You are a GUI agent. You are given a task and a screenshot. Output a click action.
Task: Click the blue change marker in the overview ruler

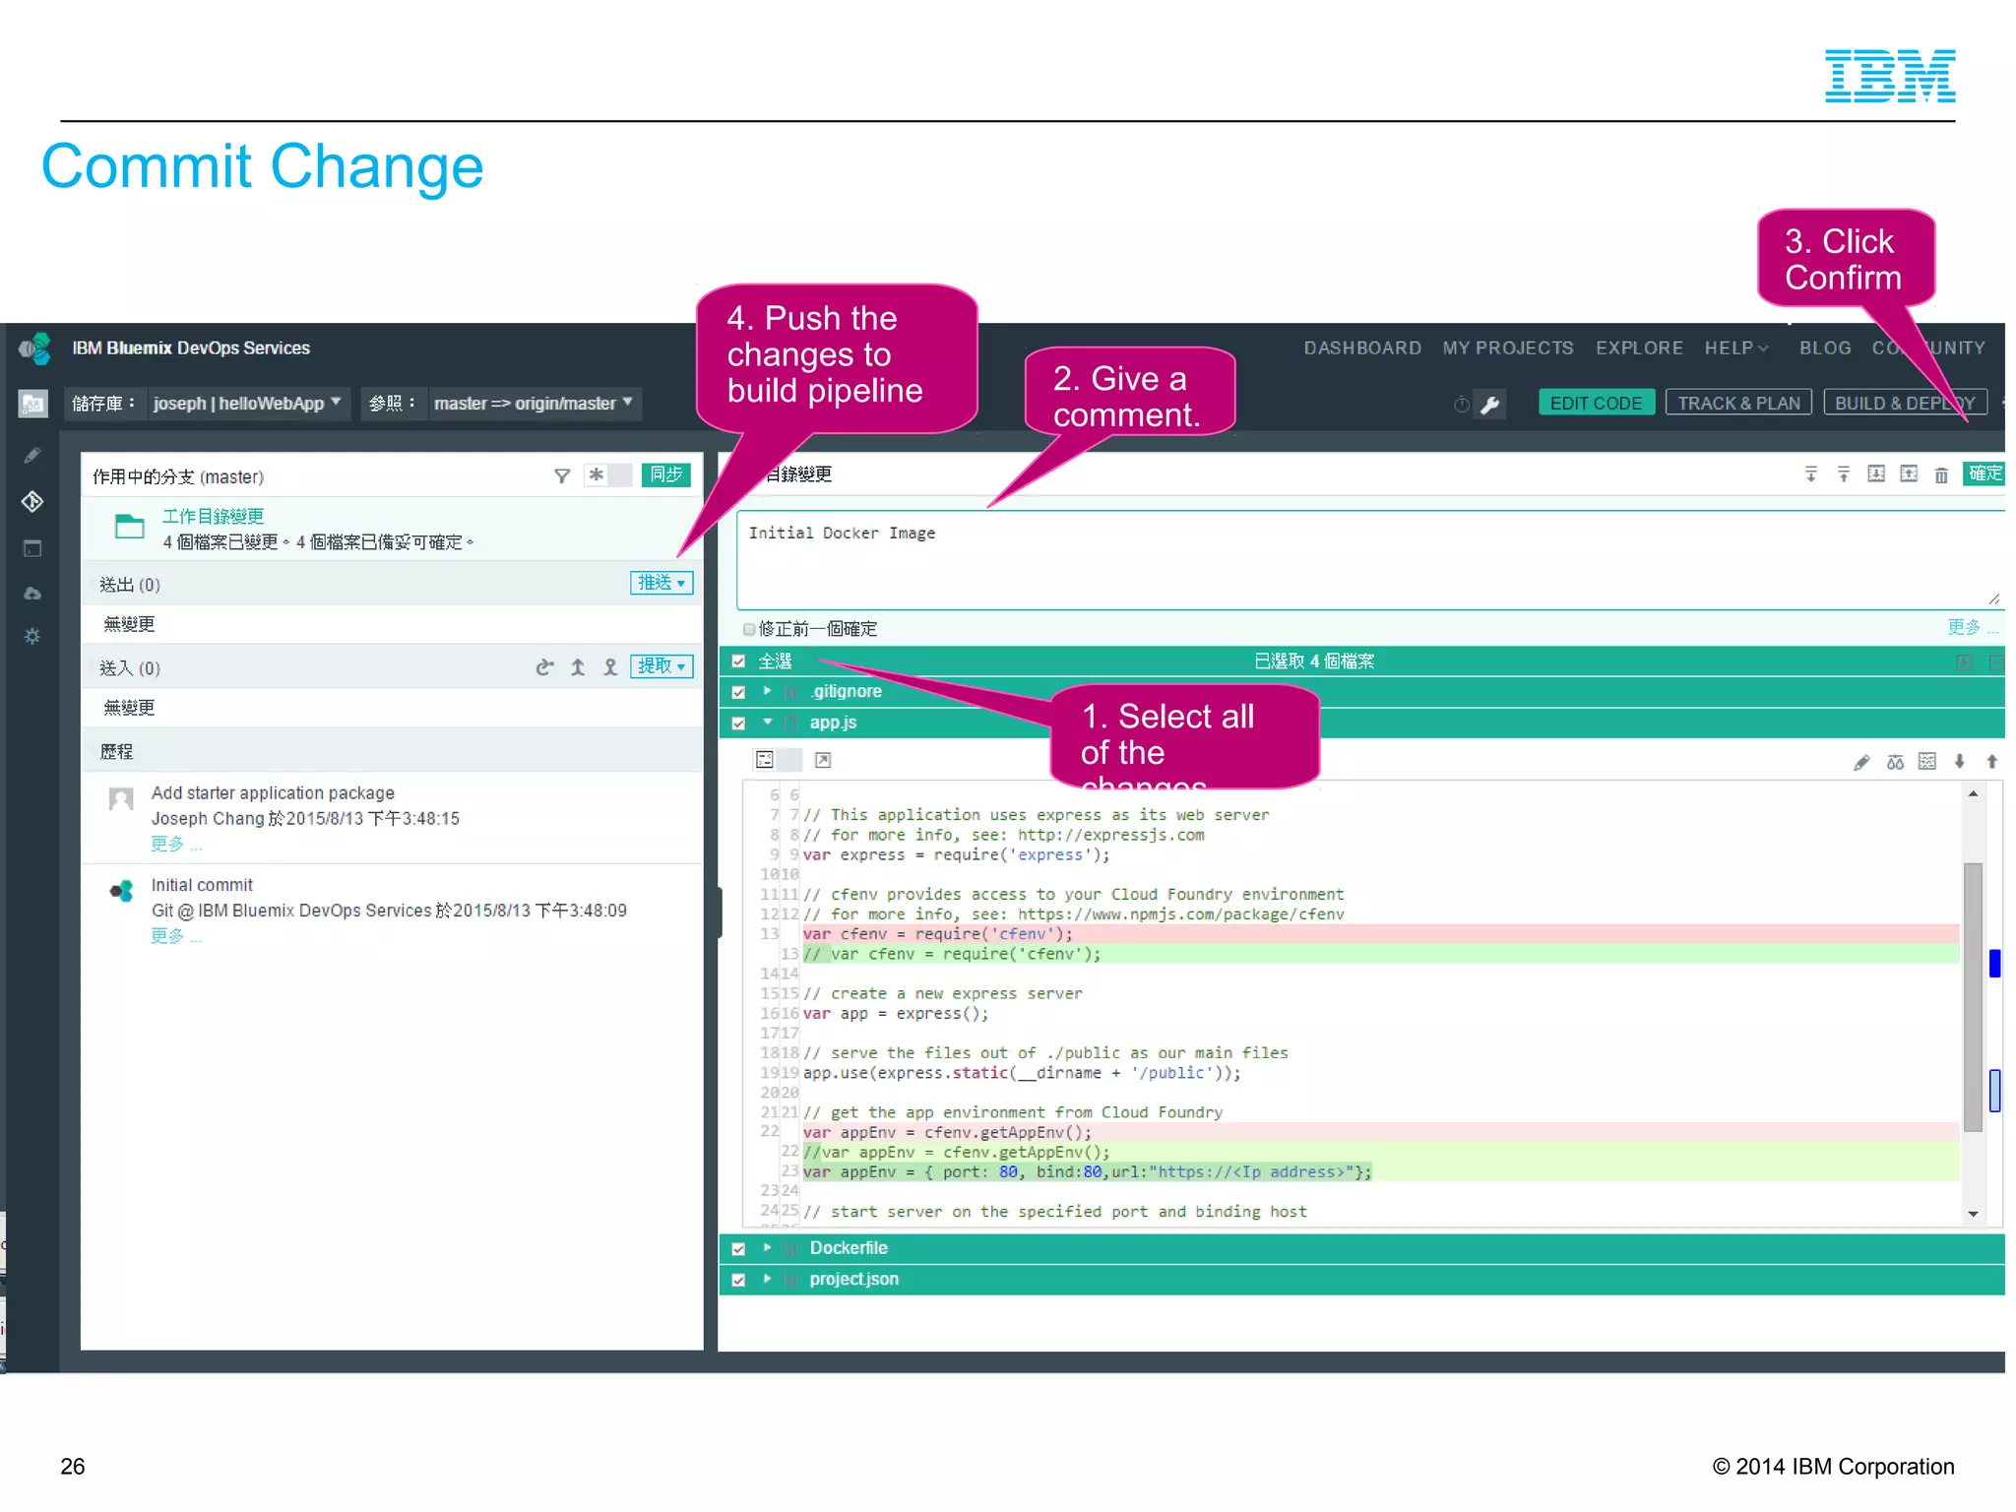coord(1995,963)
